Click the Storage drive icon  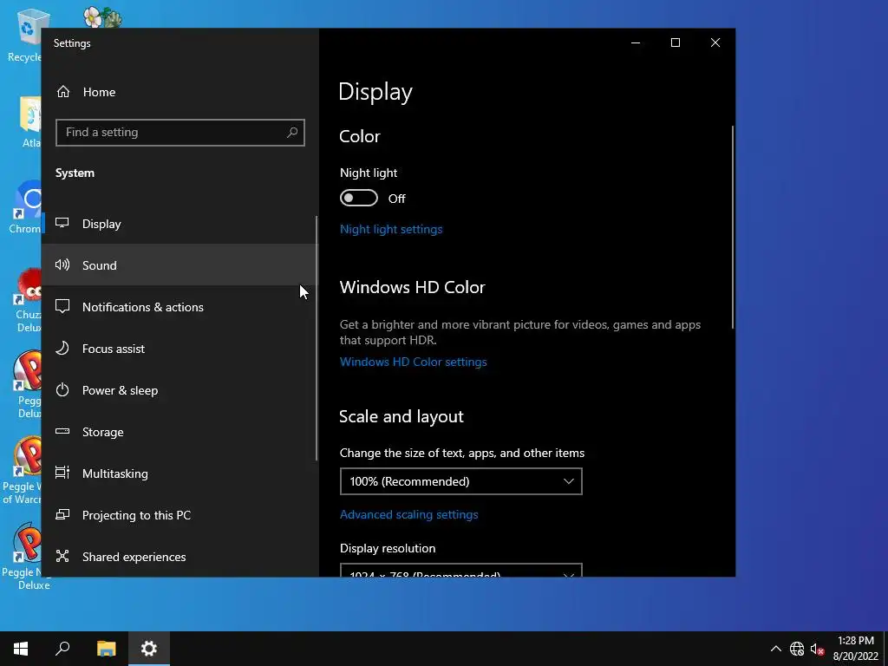(x=62, y=432)
